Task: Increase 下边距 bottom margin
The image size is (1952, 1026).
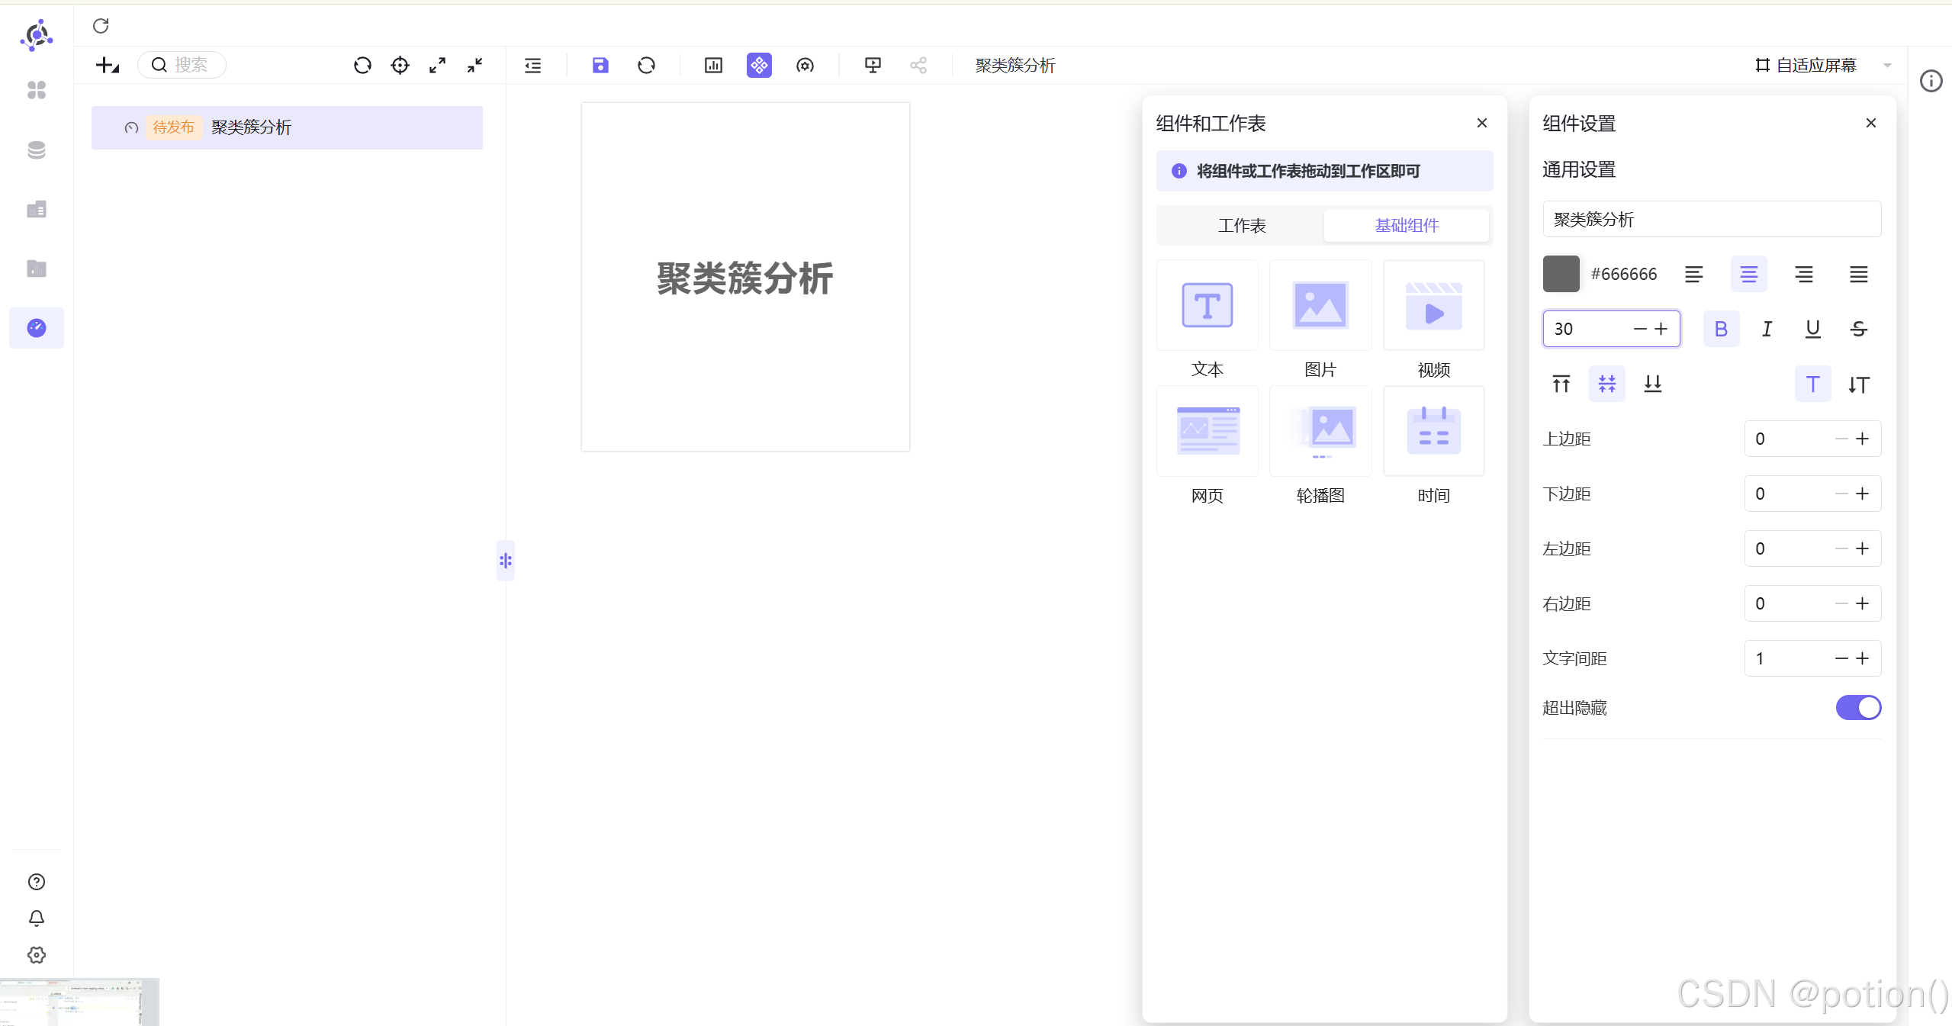Action: [x=1863, y=494]
